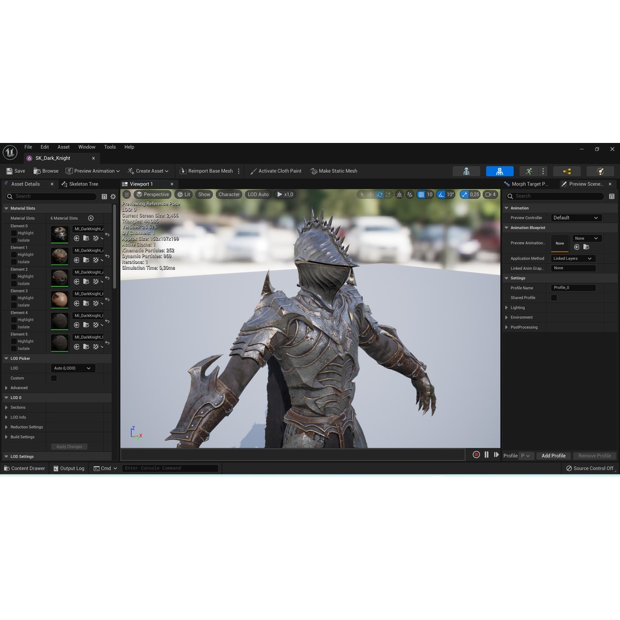Check the Shared Profile checkbox

(554, 298)
